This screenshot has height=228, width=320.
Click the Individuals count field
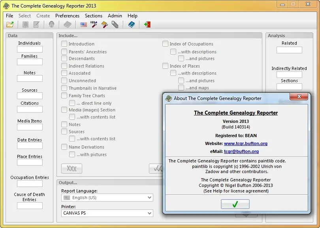point(30,49)
